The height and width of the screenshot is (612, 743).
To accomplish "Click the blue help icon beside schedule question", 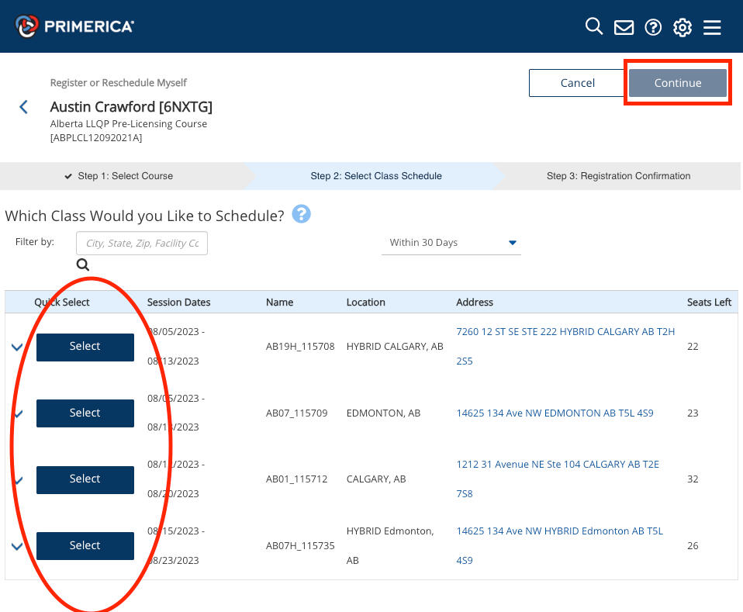I will click(x=301, y=214).
